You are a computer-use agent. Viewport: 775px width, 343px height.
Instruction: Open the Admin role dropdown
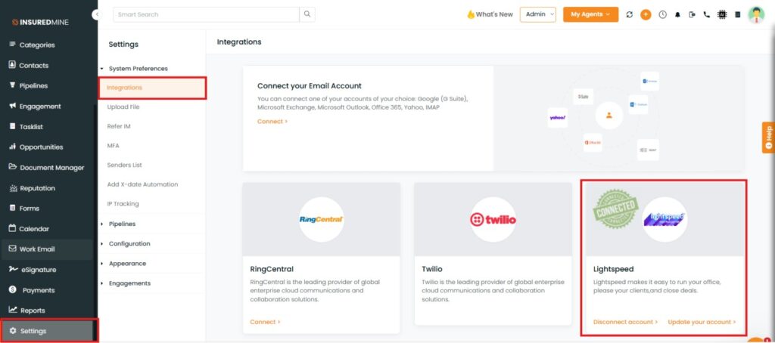[x=538, y=14]
